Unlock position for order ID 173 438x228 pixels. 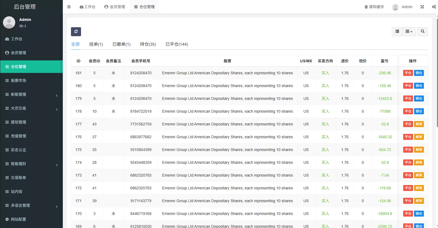(419, 175)
